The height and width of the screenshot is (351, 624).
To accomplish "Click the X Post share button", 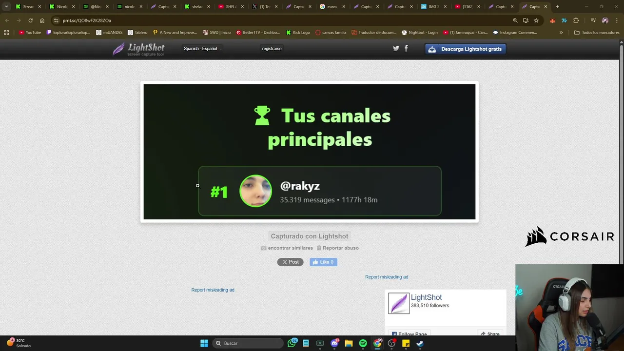I will 291,262.
